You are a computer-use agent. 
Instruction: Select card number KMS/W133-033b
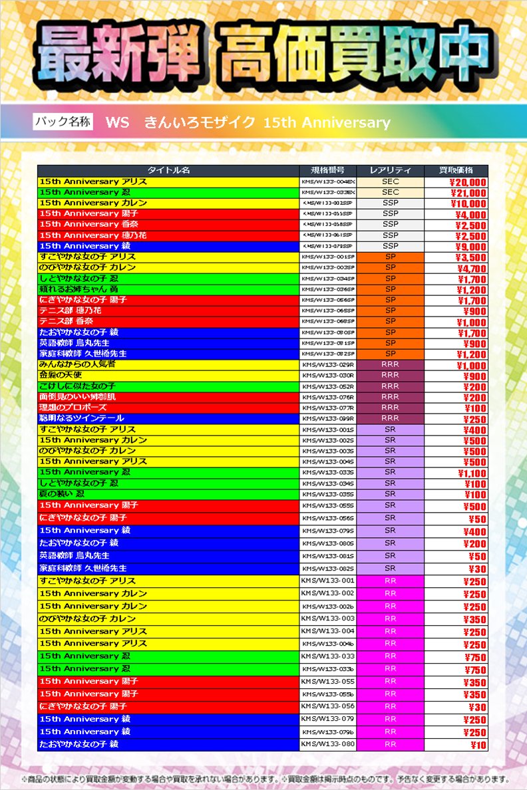click(328, 669)
